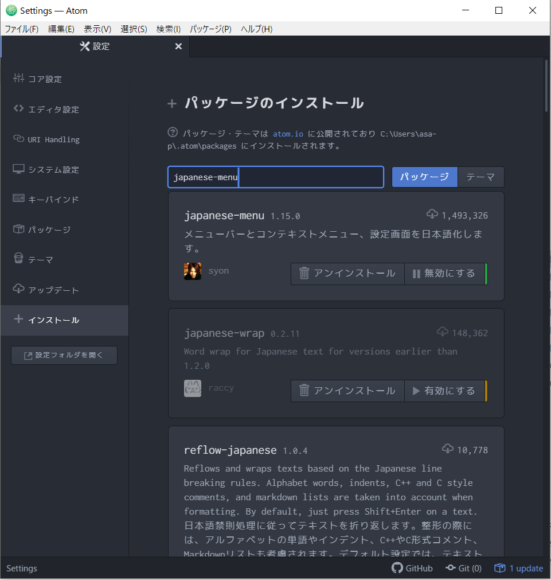Open the パッケージ(P) menu
The image size is (551, 580).
pos(210,29)
